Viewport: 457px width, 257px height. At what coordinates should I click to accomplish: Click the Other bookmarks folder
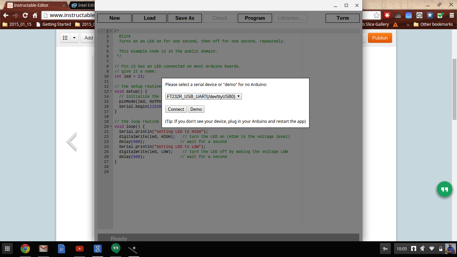434,24
